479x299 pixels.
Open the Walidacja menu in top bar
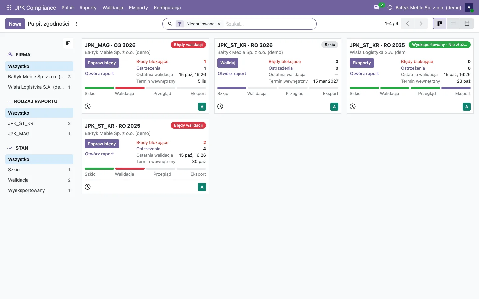(x=113, y=8)
